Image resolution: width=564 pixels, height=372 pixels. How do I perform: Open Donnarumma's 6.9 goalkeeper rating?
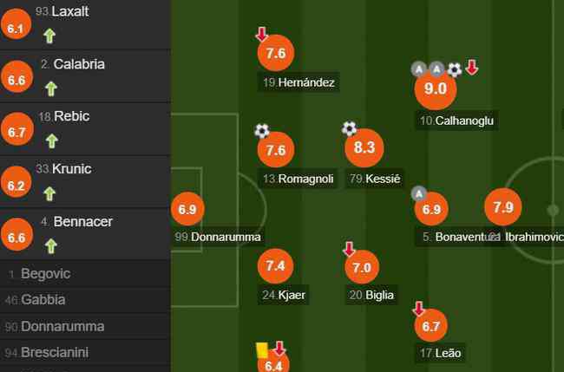point(187,209)
